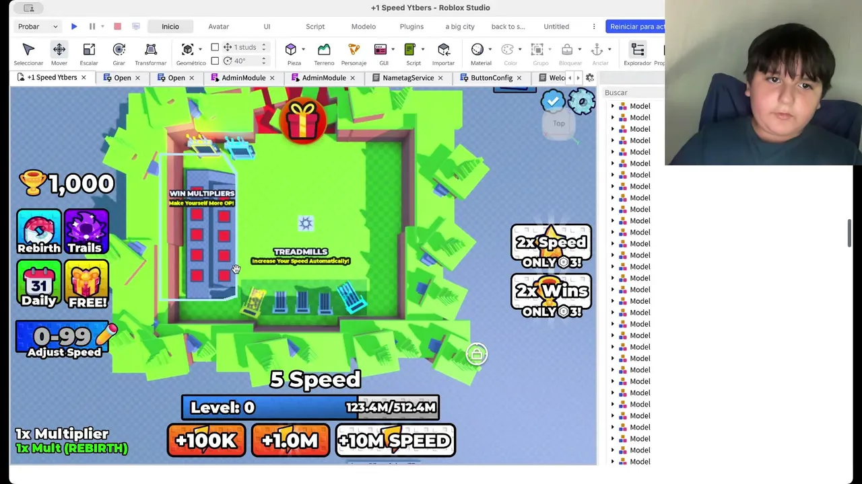The height and width of the screenshot is (484, 862).
Task: Buy the 2x Speed pass
Action: (x=551, y=247)
